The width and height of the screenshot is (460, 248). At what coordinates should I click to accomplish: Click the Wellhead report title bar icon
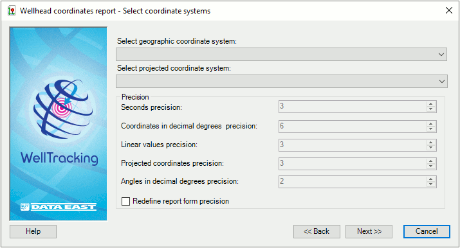tap(12, 11)
